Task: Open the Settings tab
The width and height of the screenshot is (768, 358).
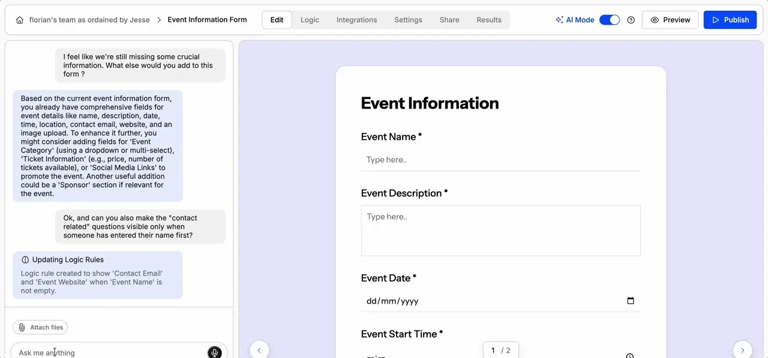Action: 408,19
